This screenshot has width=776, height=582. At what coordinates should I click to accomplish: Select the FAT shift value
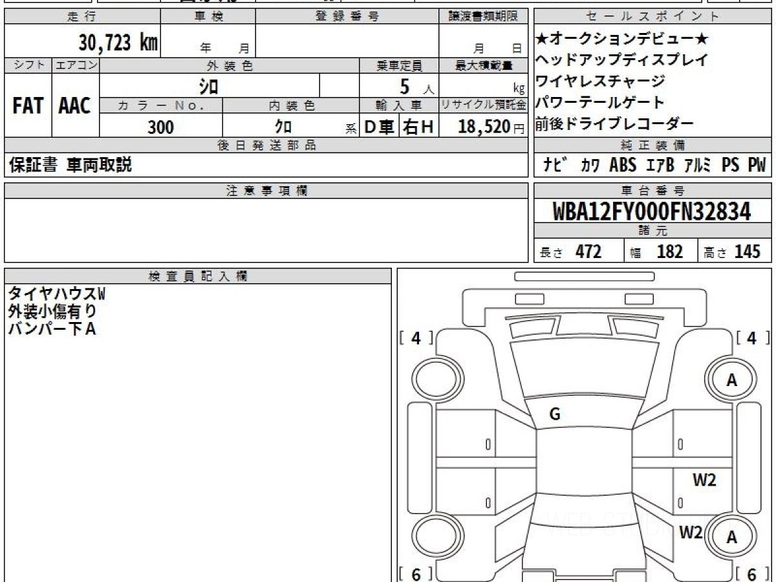tap(28, 105)
